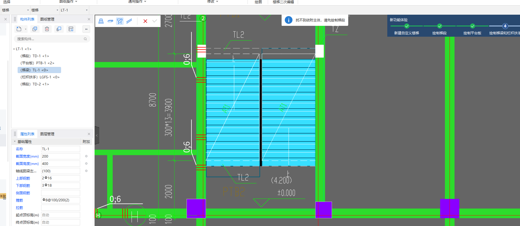Select (平台板) PTB-1 in component tree

tap(37, 63)
